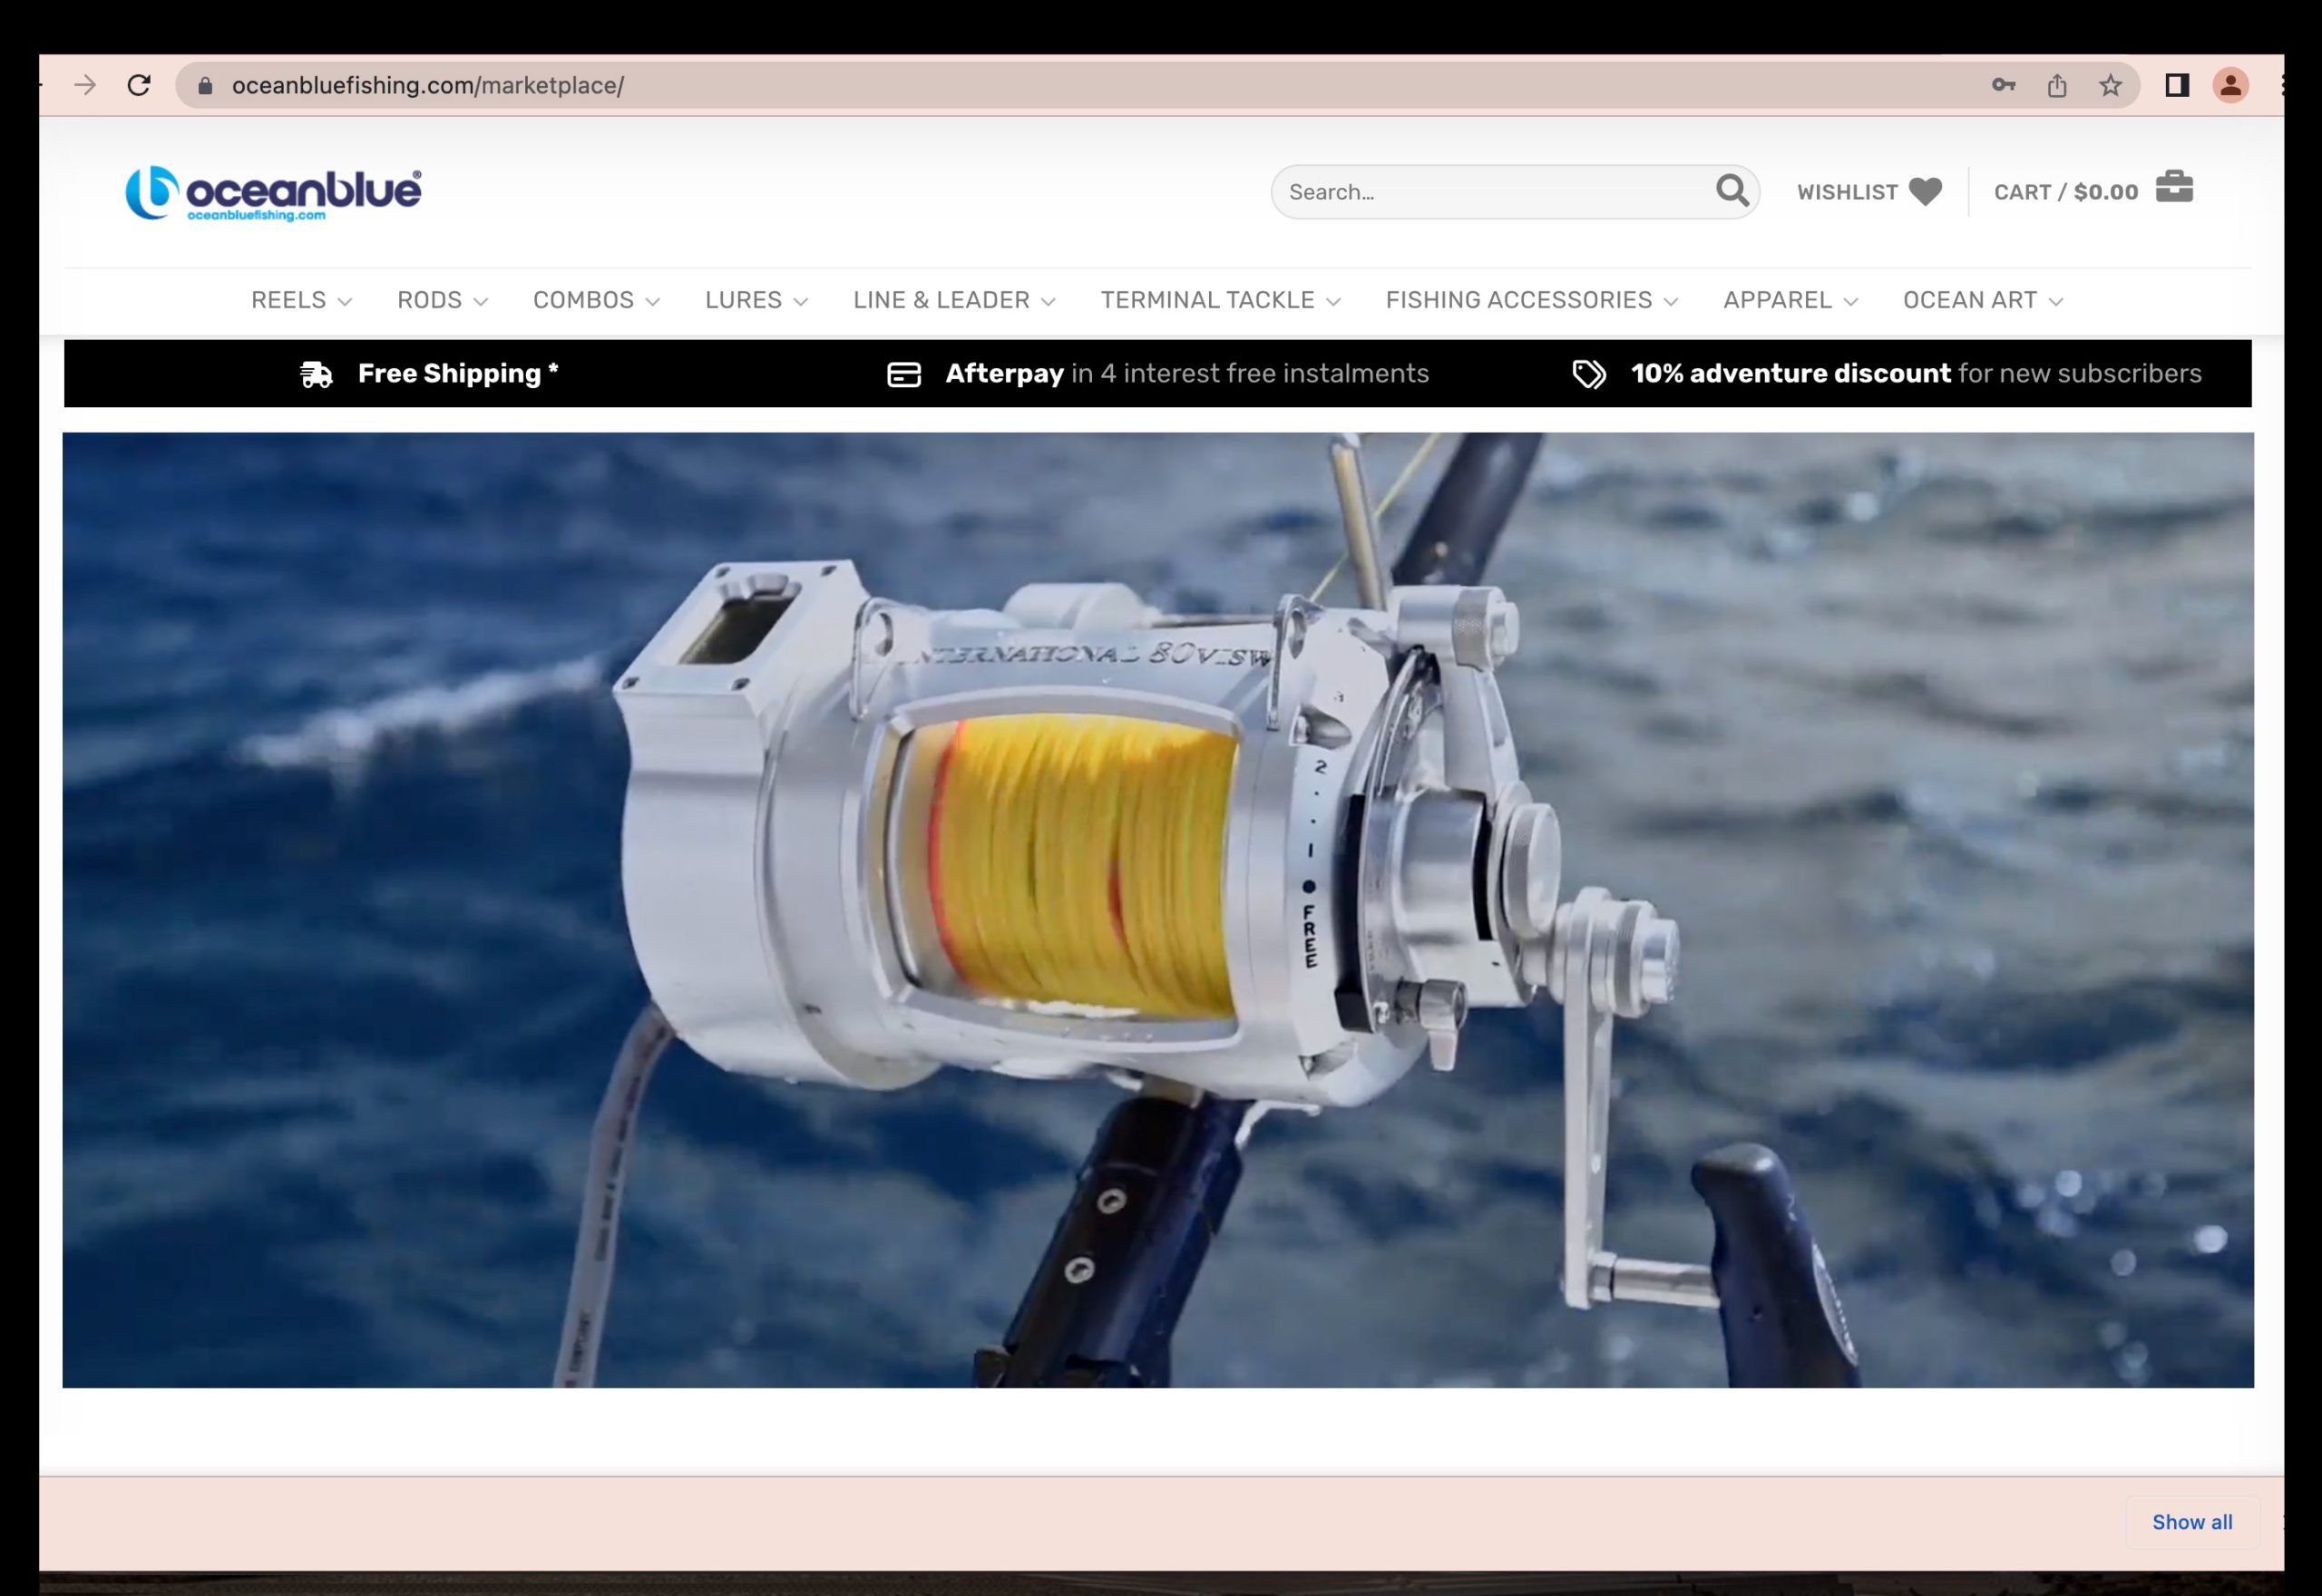Click the oceanblue logo
The height and width of the screenshot is (1596, 2322).
pos(273,192)
